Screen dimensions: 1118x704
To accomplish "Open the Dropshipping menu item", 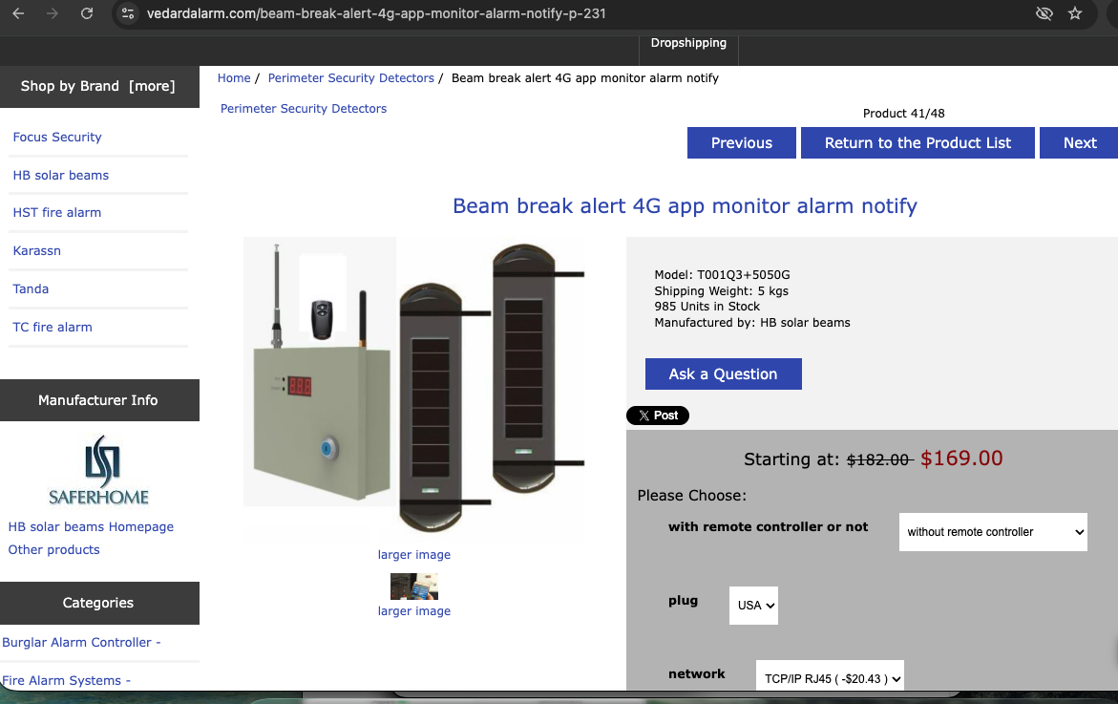I will click(688, 43).
